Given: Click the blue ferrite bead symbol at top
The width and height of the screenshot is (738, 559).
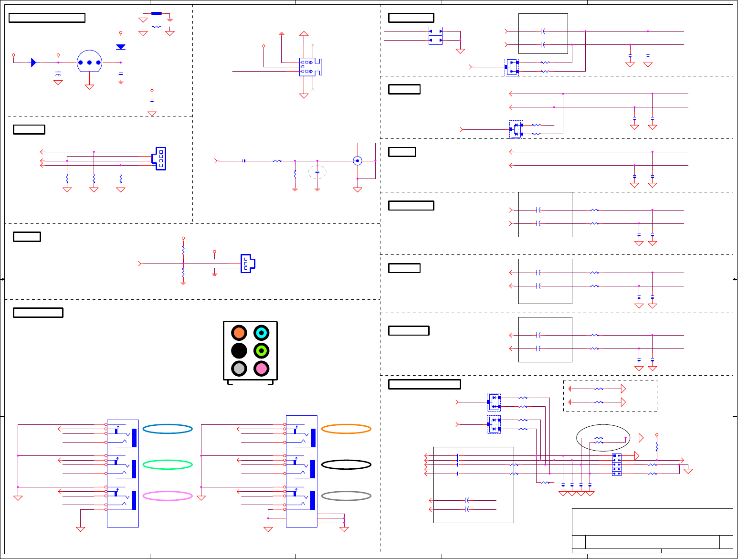Looking at the screenshot, I should [156, 13].
